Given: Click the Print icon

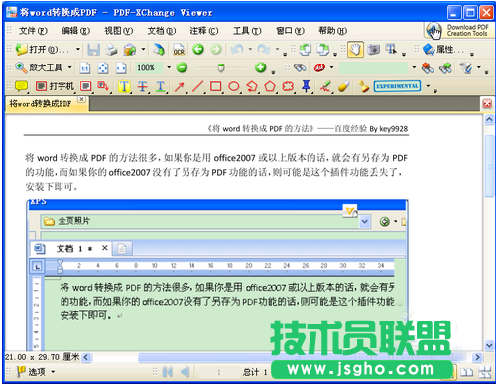Looking at the screenshot, I should click(111, 50).
